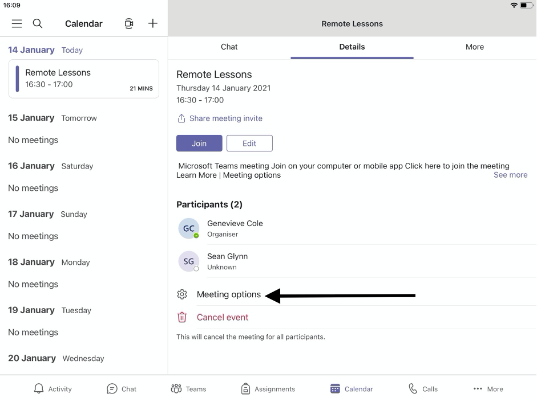Tap the 20 January Wednesday heading
This screenshot has height=402, width=537.
pos(56,358)
